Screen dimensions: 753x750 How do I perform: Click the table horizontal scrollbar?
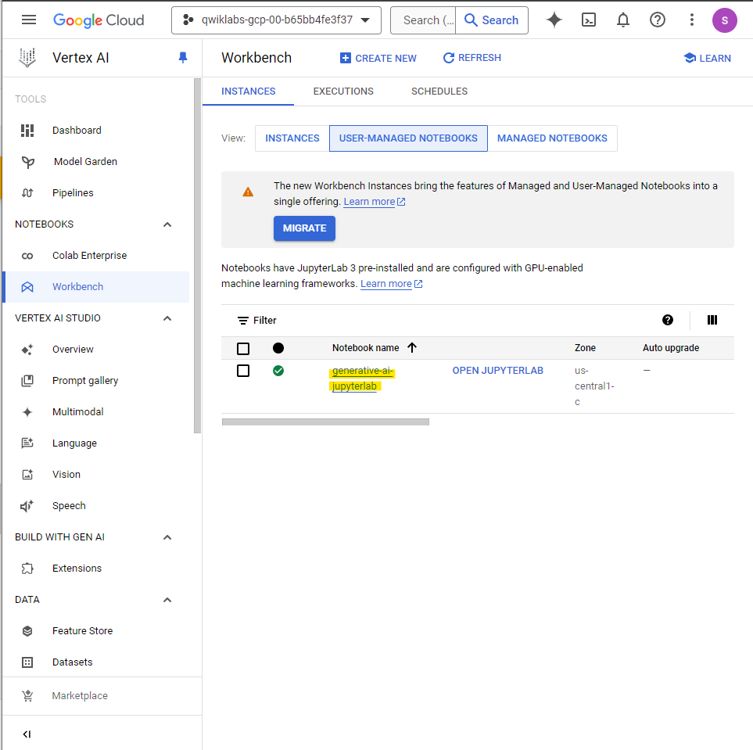pos(325,422)
